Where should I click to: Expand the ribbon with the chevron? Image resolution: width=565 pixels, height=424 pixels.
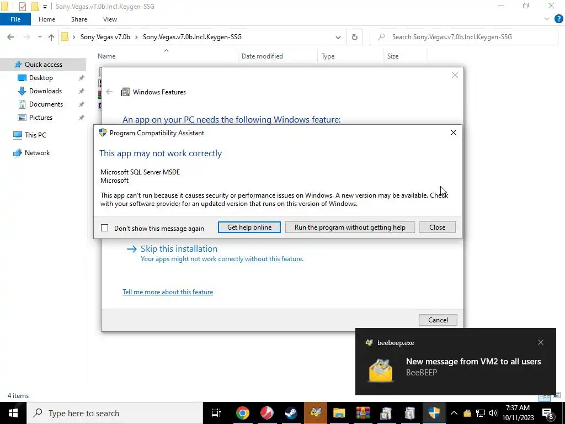coord(547,19)
